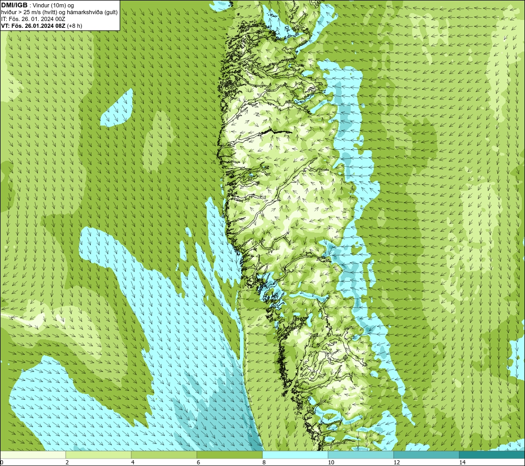Click the scale label '10'
Screen dimensions: 525x466
(x=331, y=462)
